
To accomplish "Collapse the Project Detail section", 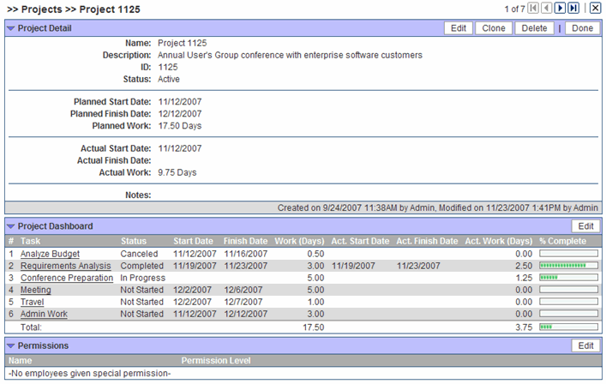I will 10,28.
